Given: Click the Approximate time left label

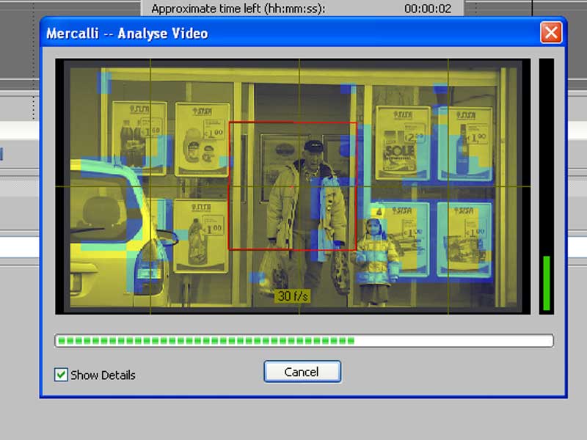Looking at the screenshot, I should pyautogui.click(x=238, y=9).
